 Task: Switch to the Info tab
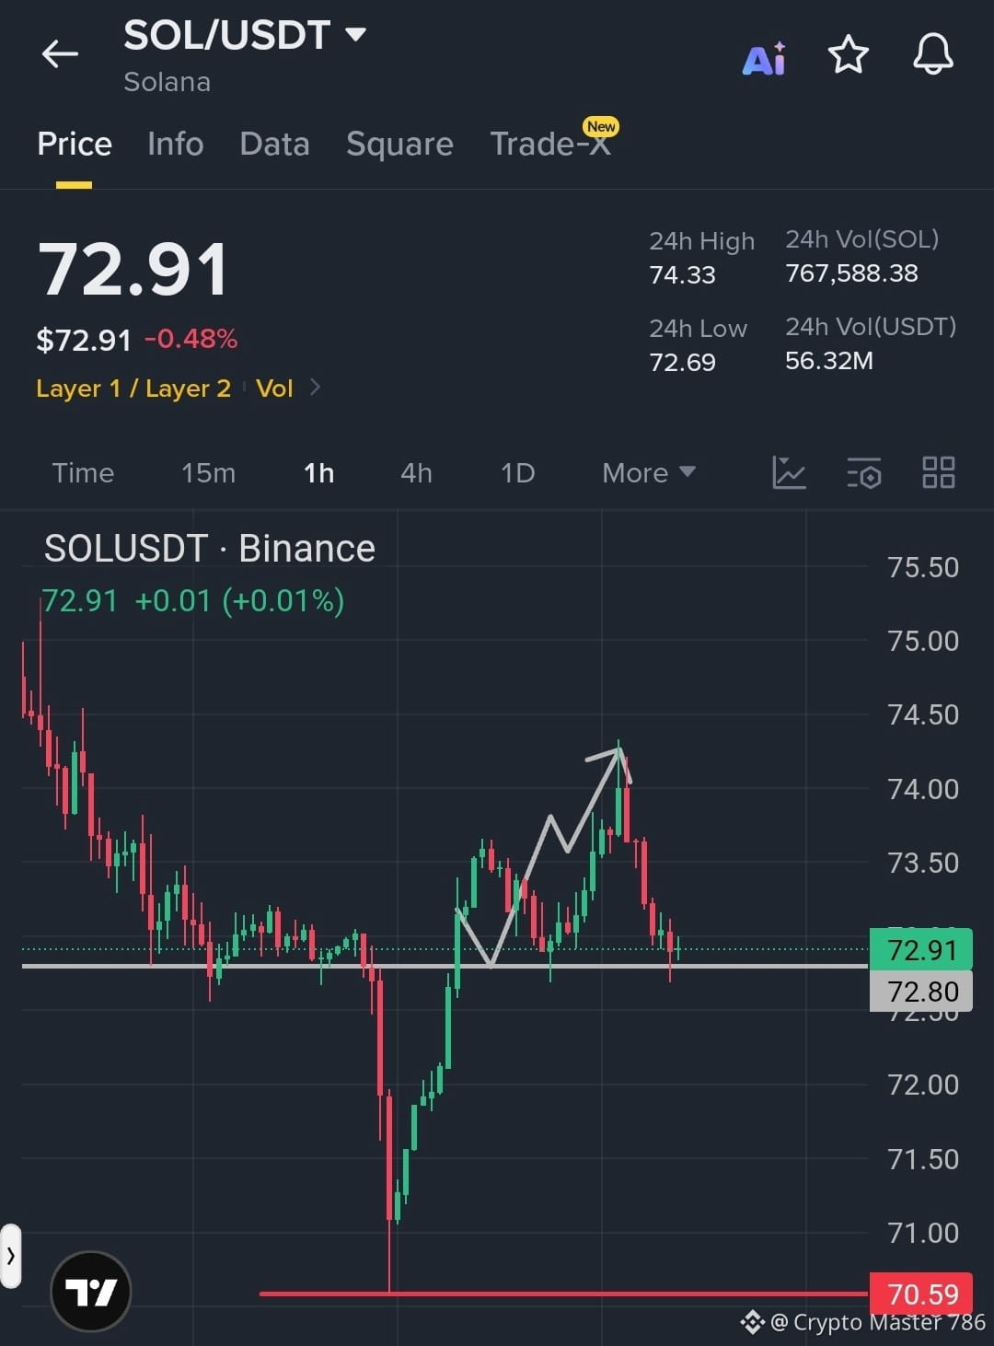175,144
